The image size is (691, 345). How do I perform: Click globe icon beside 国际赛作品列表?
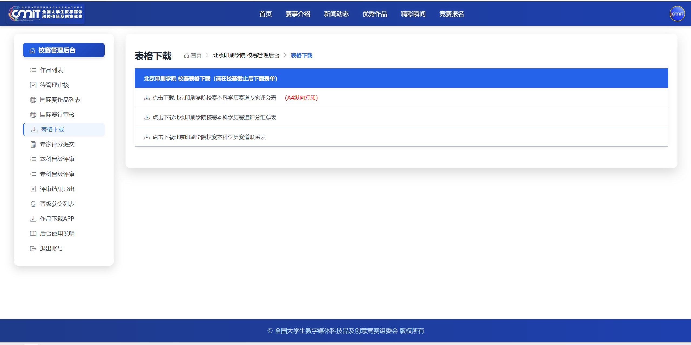pyautogui.click(x=33, y=100)
